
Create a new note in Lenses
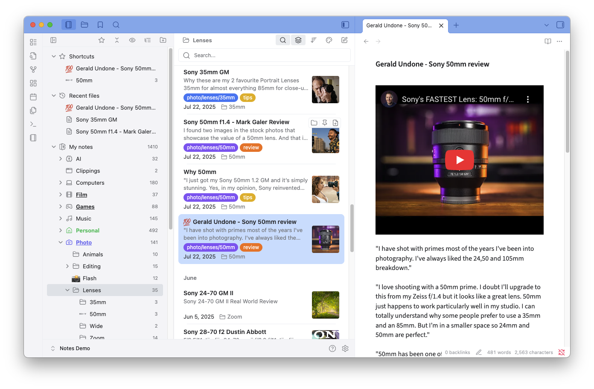[x=344, y=40]
